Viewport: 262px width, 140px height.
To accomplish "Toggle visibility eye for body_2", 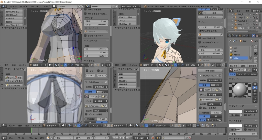I will click(250, 28).
